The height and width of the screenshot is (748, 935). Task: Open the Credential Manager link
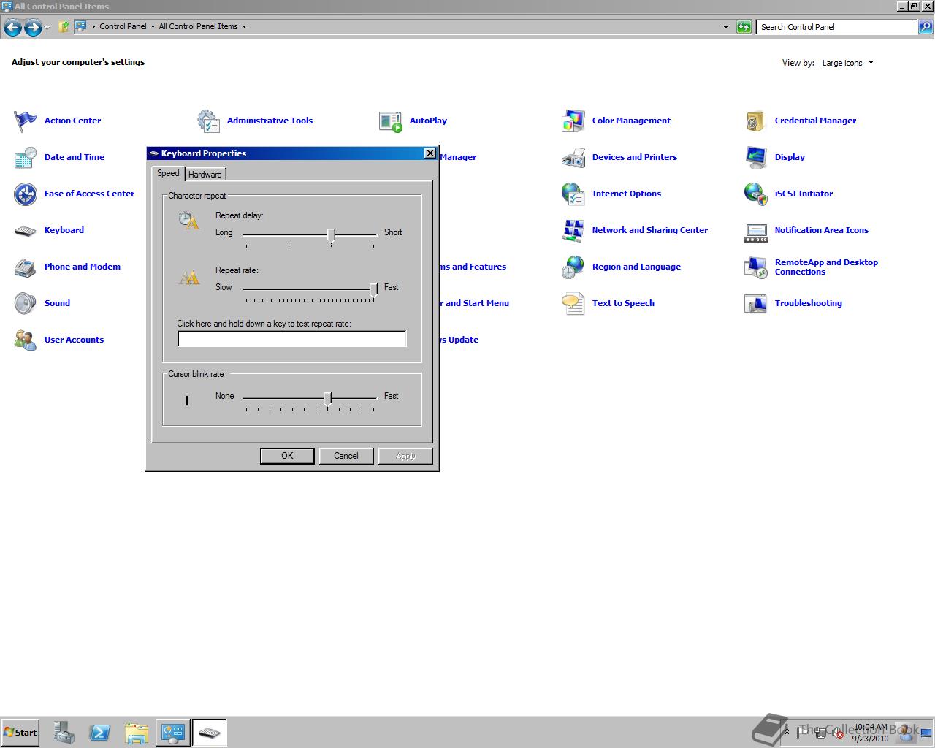click(x=815, y=121)
